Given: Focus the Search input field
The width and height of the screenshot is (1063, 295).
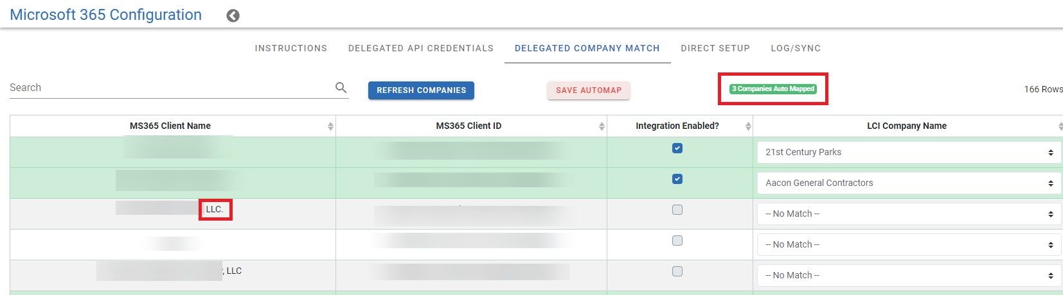Looking at the screenshot, I should [170, 88].
